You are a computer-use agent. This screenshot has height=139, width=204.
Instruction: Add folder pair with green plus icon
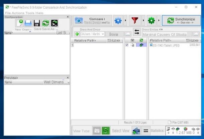77,34
